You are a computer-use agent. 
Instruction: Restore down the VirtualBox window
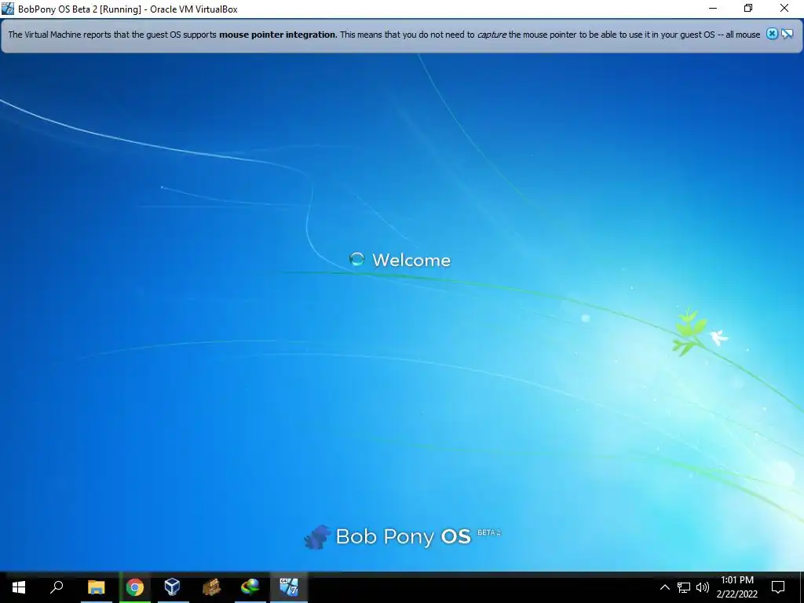tap(748, 8)
